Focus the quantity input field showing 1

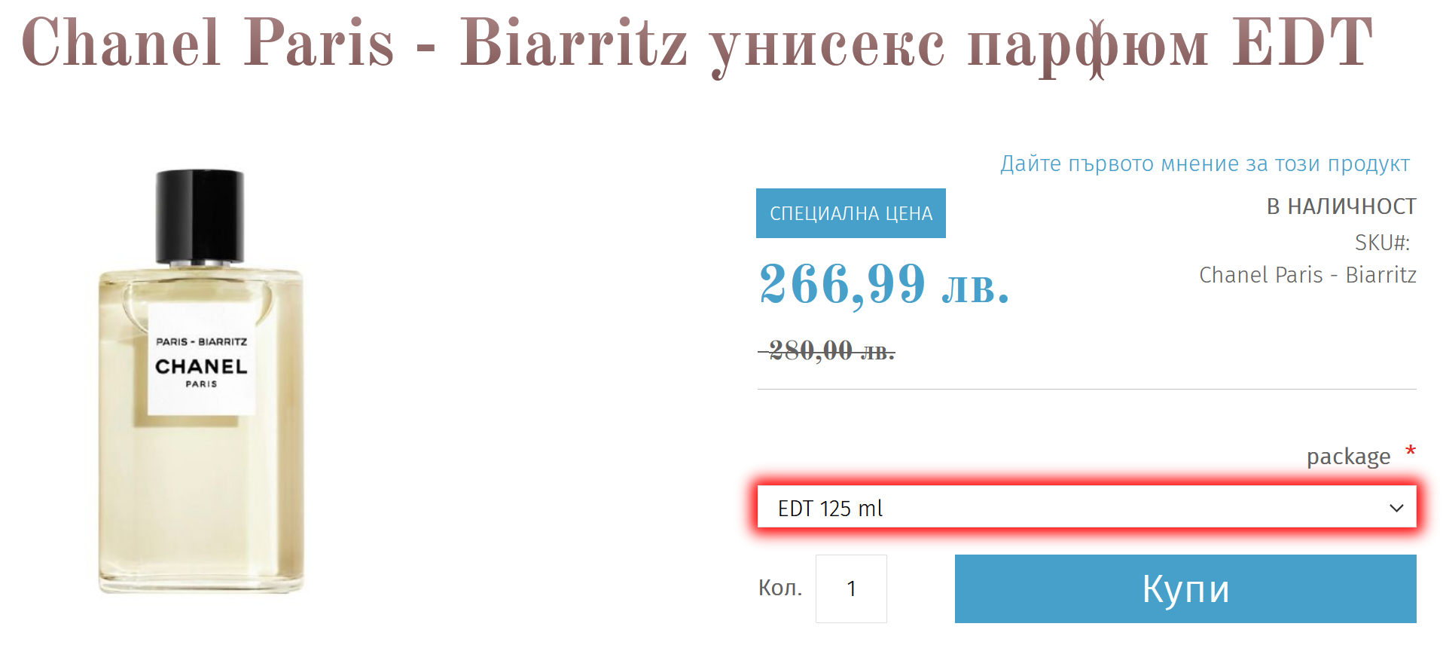click(850, 588)
